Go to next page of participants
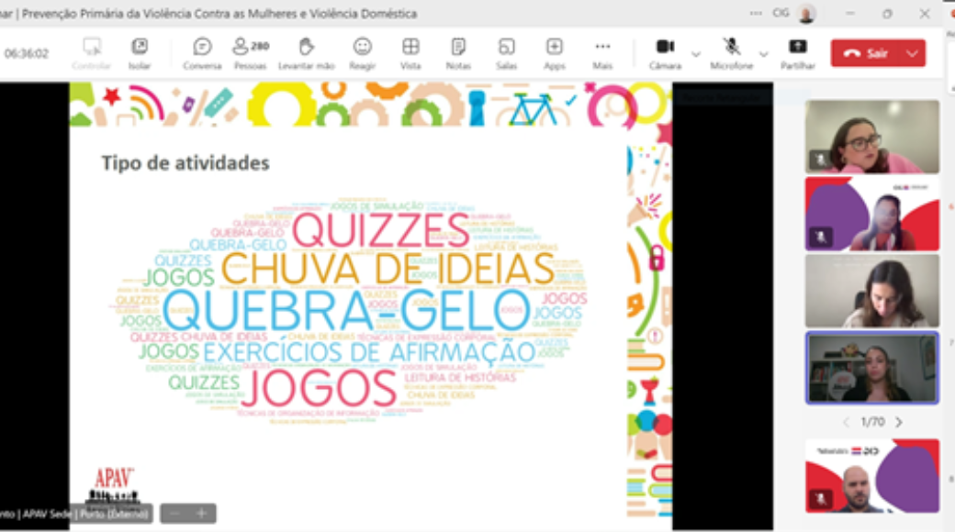The image size is (955, 532). point(899,422)
